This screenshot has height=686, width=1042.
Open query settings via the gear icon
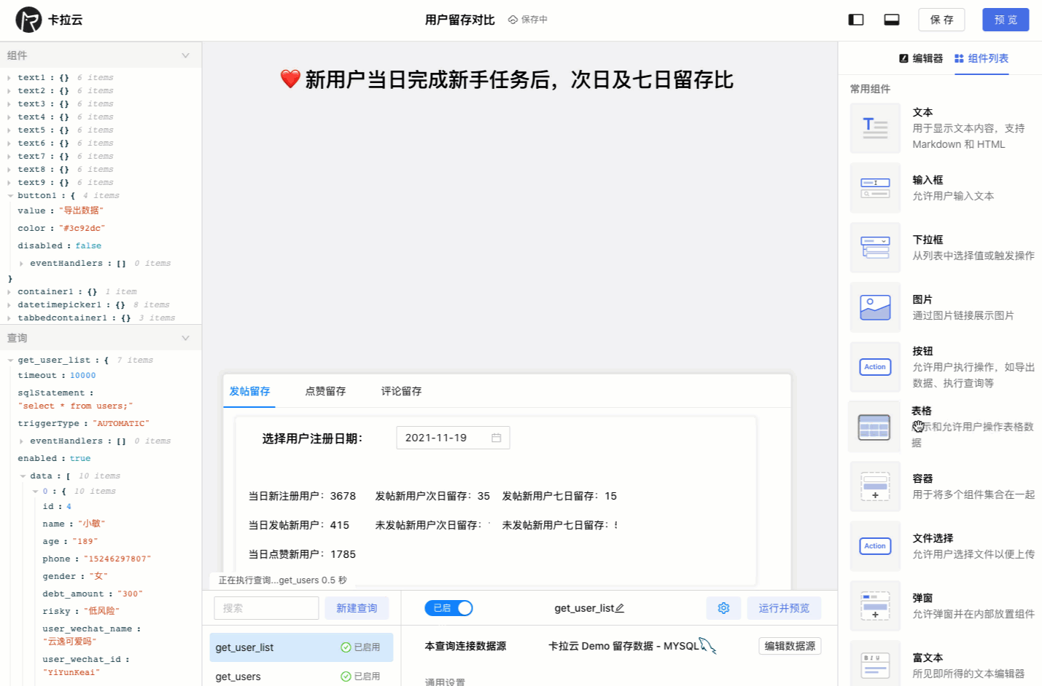pos(723,607)
